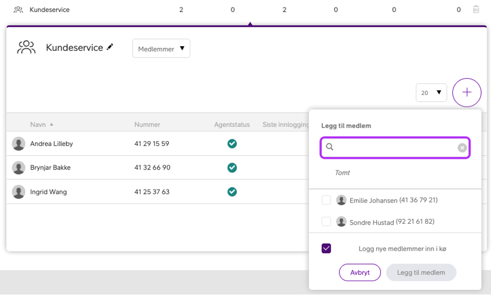Screen dimensions: 491x295
Task: Sort the list by Navn column
Action: tap(38, 124)
